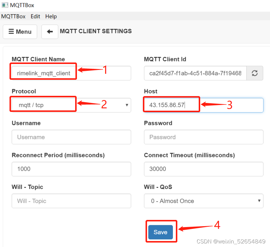Select the Reconnect Period field showing 1000

[71, 169]
